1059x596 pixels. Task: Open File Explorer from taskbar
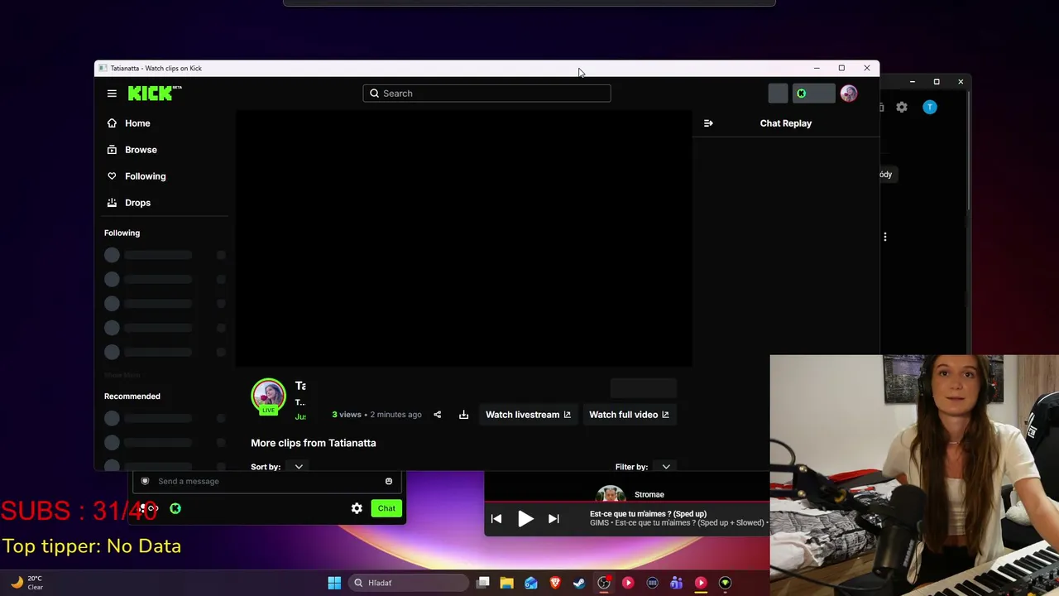[506, 583]
